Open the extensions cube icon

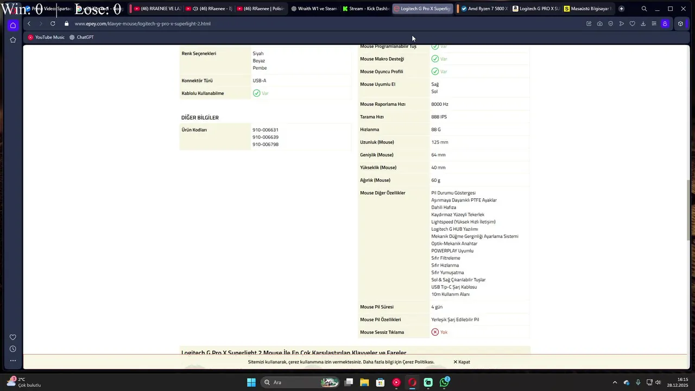[680, 24]
